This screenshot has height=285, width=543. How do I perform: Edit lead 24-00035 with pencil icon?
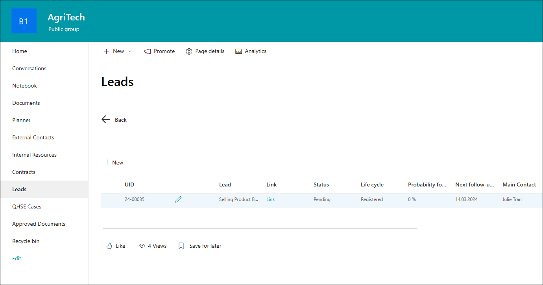pyautogui.click(x=178, y=199)
